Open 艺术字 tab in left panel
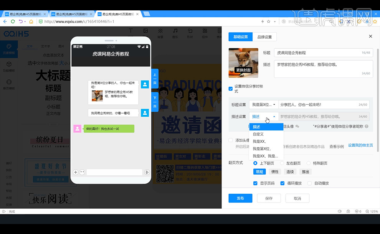The height and width of the screenshot is (234, 380). 45,46
